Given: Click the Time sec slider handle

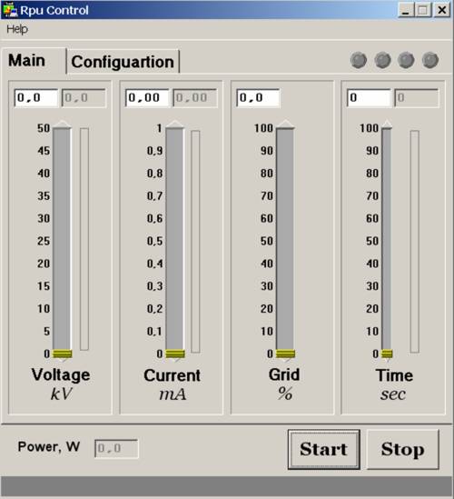Looking at the screenshot, I should pyautogui.click(x=387, y=354).
